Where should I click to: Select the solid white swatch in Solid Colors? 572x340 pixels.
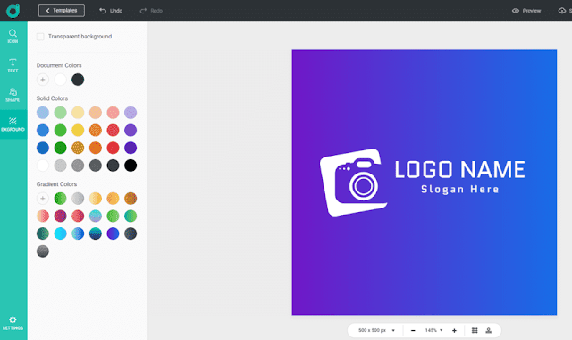click(x=43, y=166)
